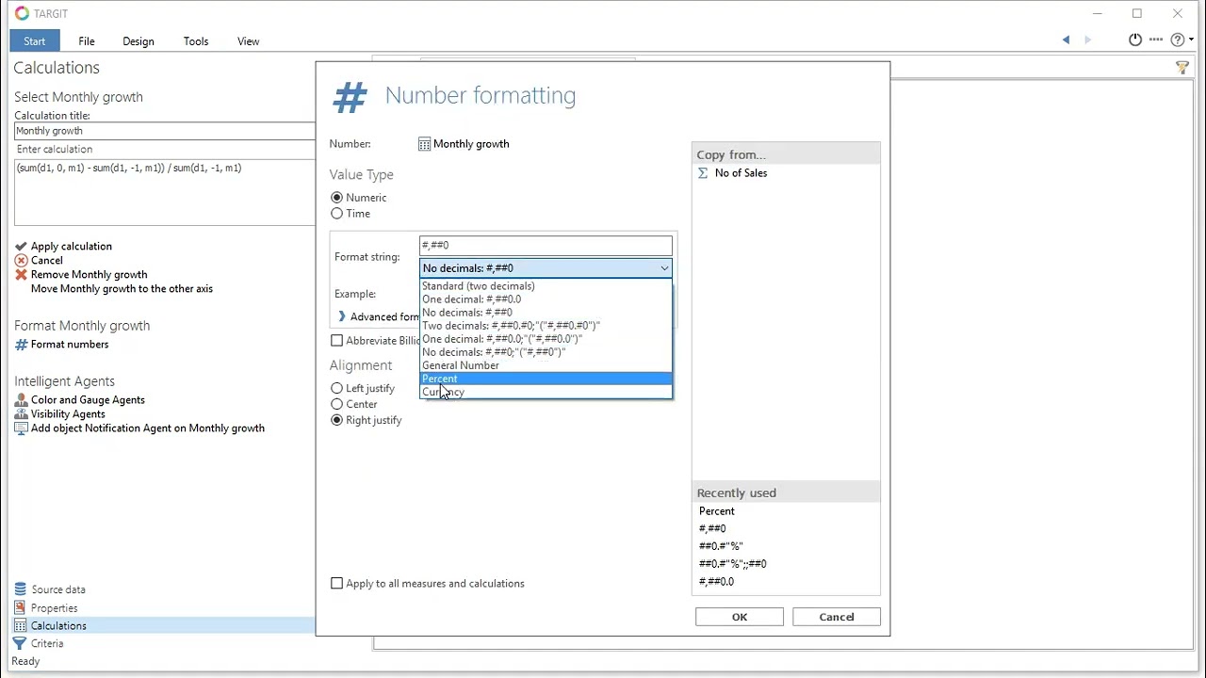Click the Source data database icon
The height and width of the screenshot is (678, 1206).
(21, 589)
